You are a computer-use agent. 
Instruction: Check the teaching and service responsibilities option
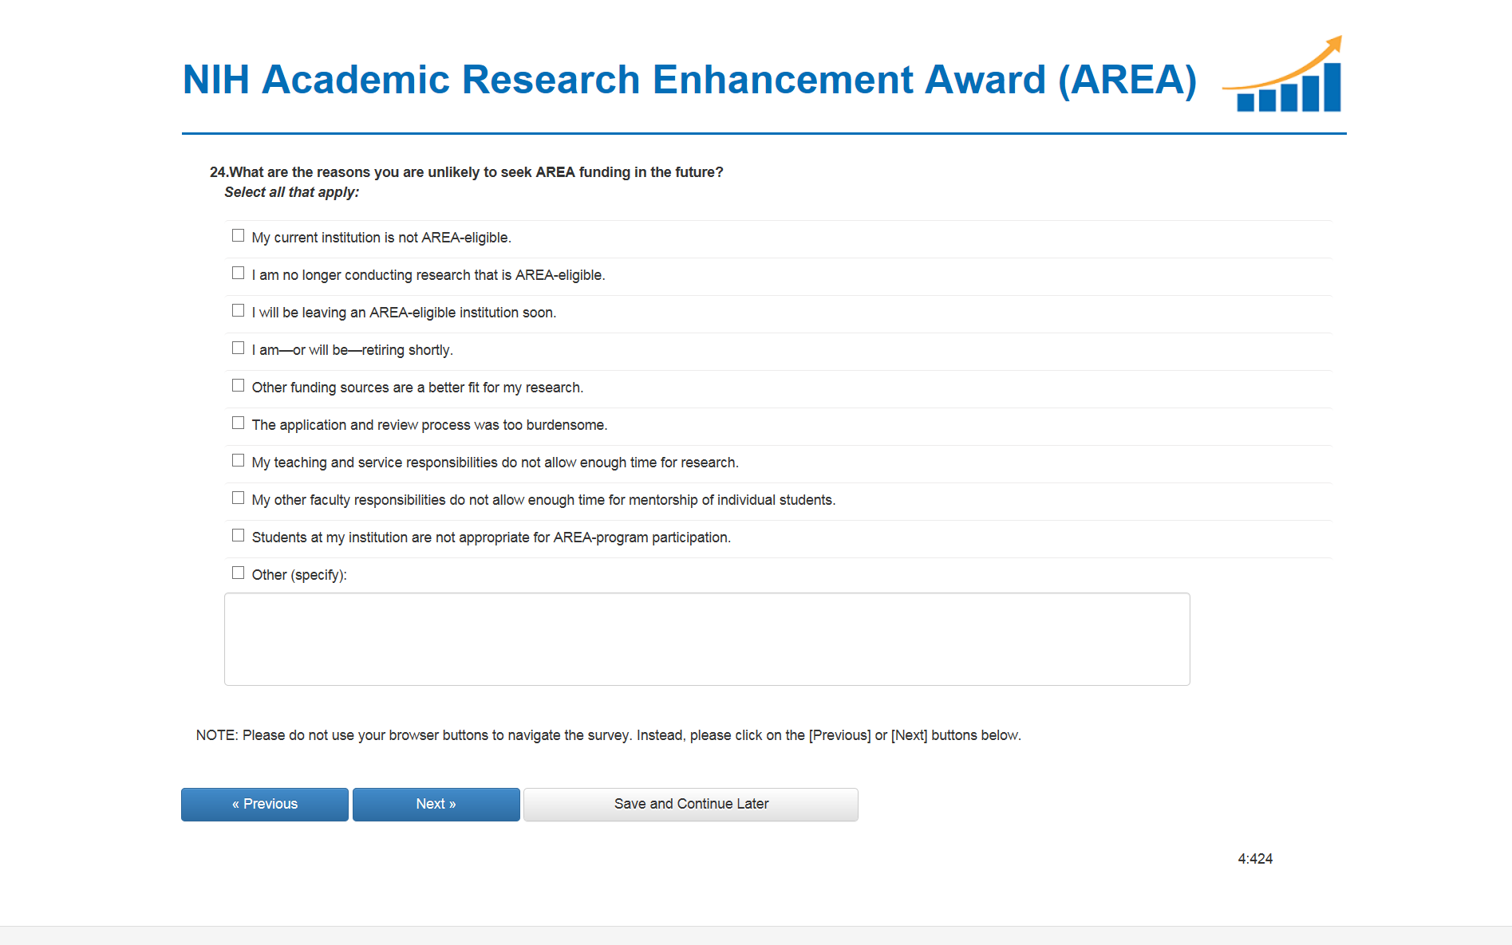tap(238, 460)
